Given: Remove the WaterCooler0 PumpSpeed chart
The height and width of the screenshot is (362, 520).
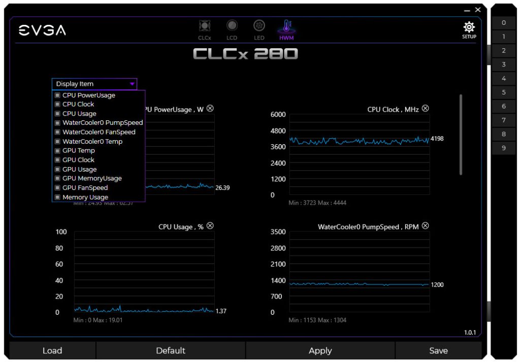Looking at the screenshot, I should pyautogui.click(x=425, y=225).
